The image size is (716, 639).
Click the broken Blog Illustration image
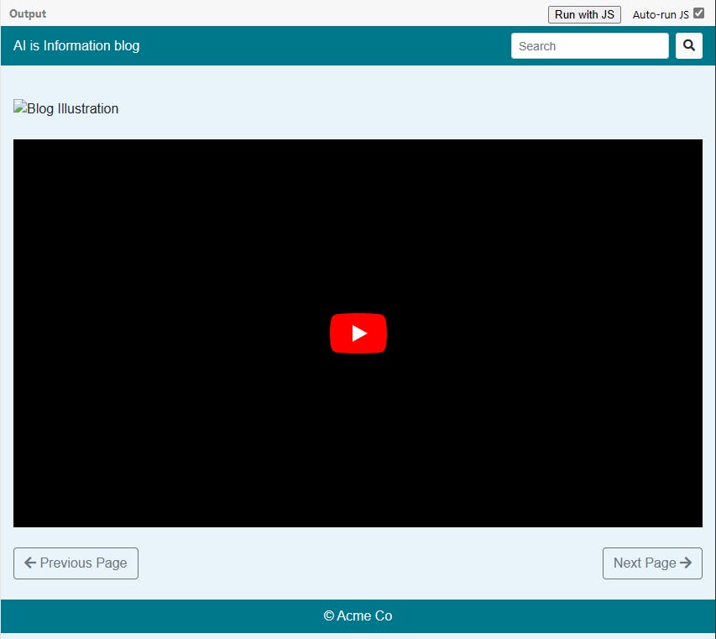click(65, 108)
